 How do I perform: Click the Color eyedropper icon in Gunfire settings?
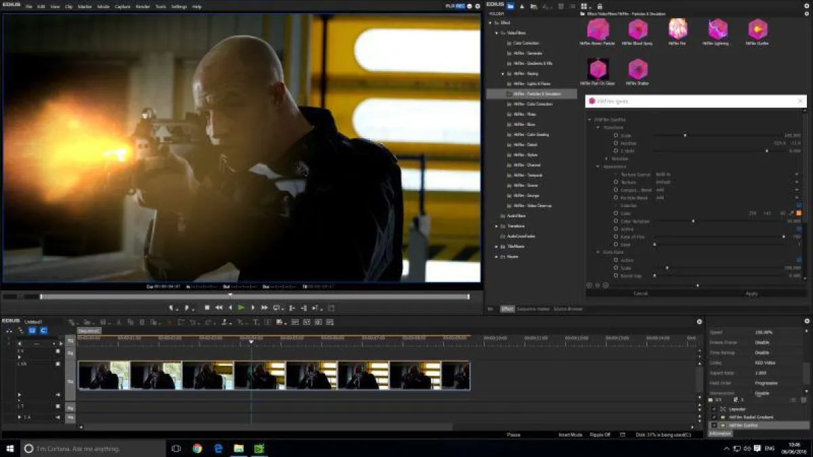(x=792, y=213)
